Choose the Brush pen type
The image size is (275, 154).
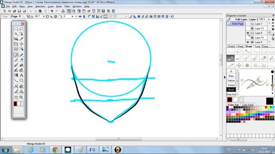click(x=231, y=89)
